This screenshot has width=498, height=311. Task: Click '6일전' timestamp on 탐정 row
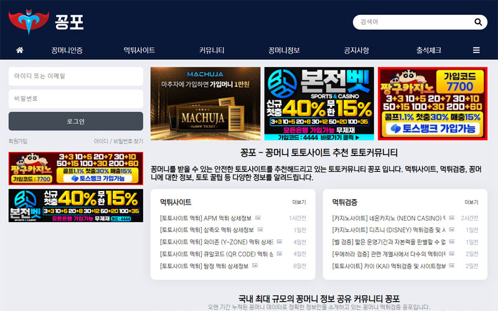tap(299, 266)
